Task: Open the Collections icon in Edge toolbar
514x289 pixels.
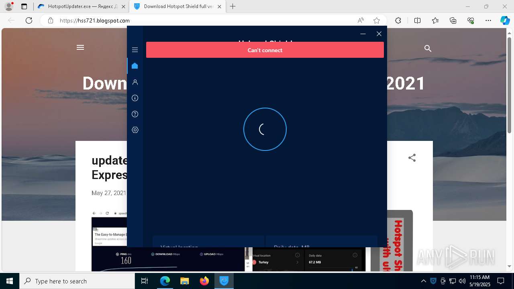Action: [453, 20]
